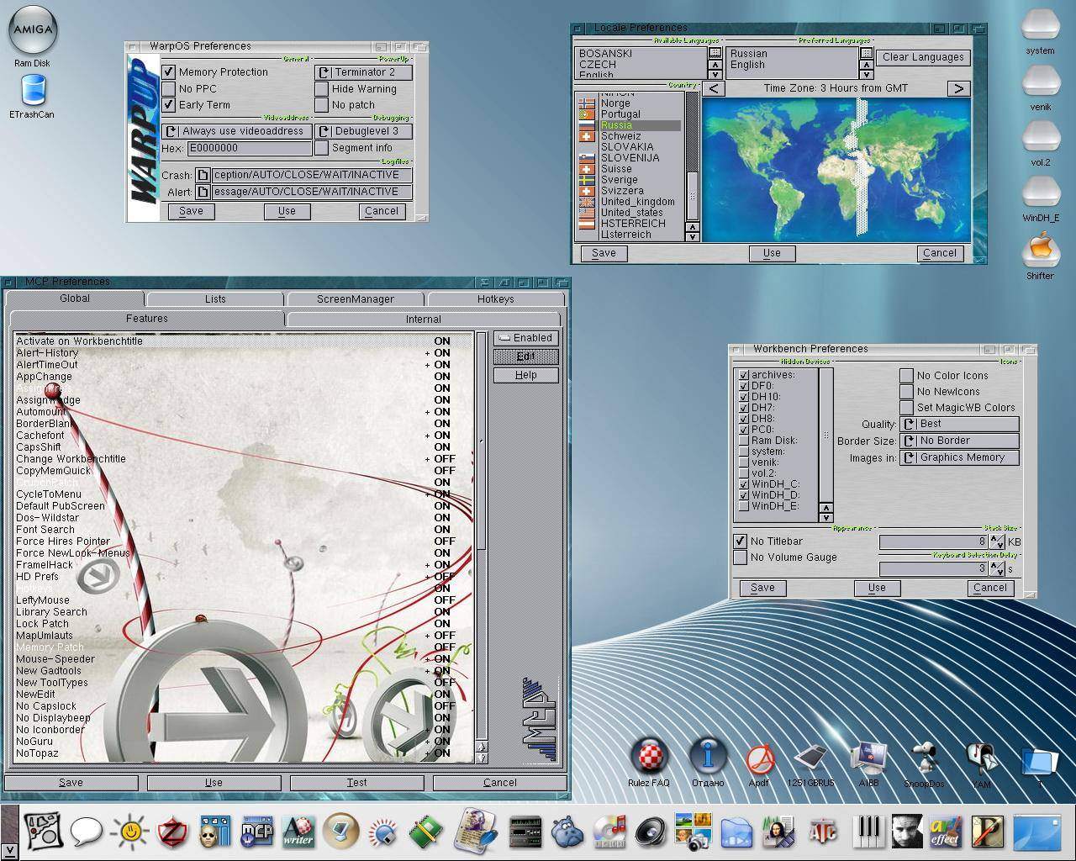Enable No Color Icons checkbox
Screen dimensions: 1076x861
pyautogui.click(x=906, y=376)
